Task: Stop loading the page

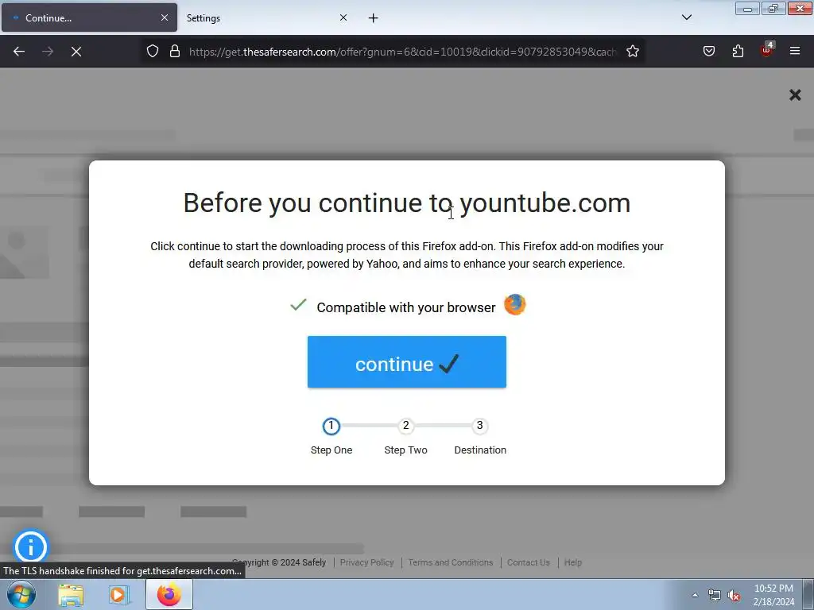Action: [x=76, y=52]
